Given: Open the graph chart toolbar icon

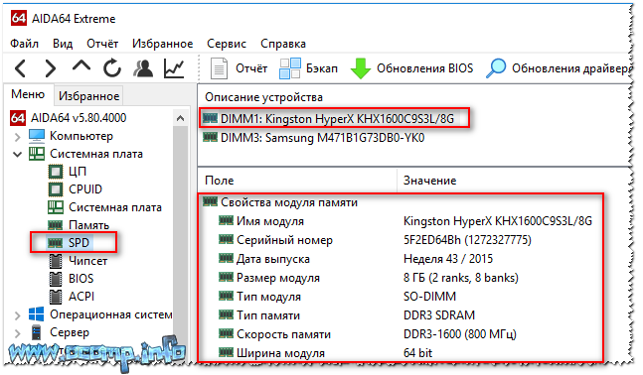Looking at the screenshot, I should coord(174,68).
